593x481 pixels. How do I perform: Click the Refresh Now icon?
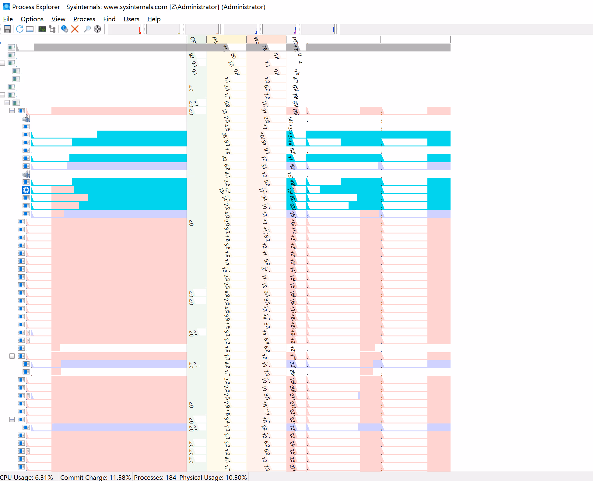pos(20,29)
